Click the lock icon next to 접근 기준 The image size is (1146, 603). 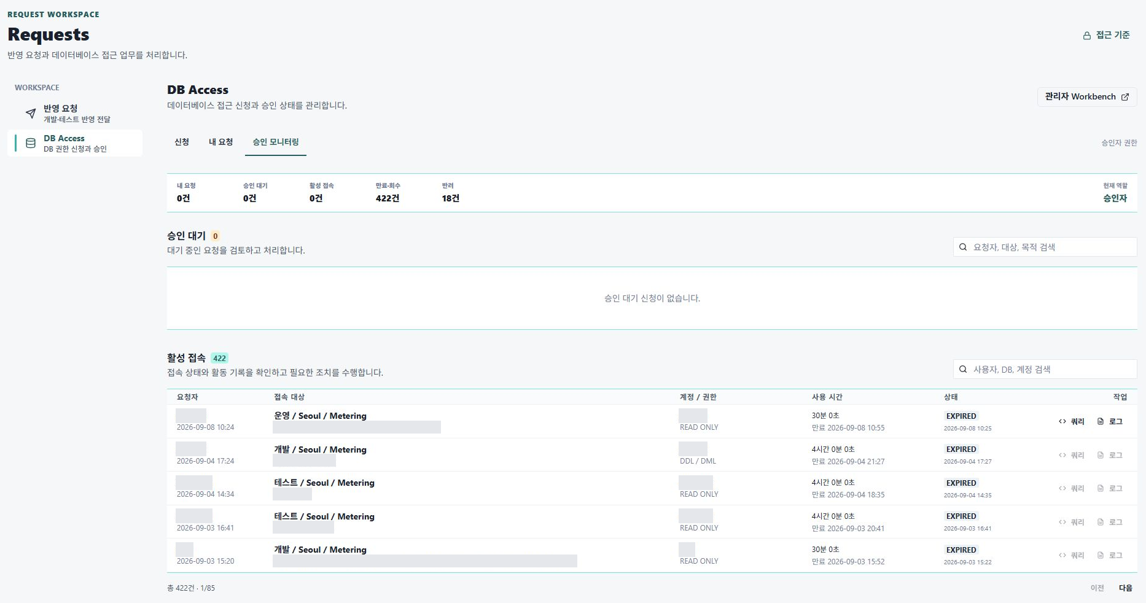click(1086, 36)
